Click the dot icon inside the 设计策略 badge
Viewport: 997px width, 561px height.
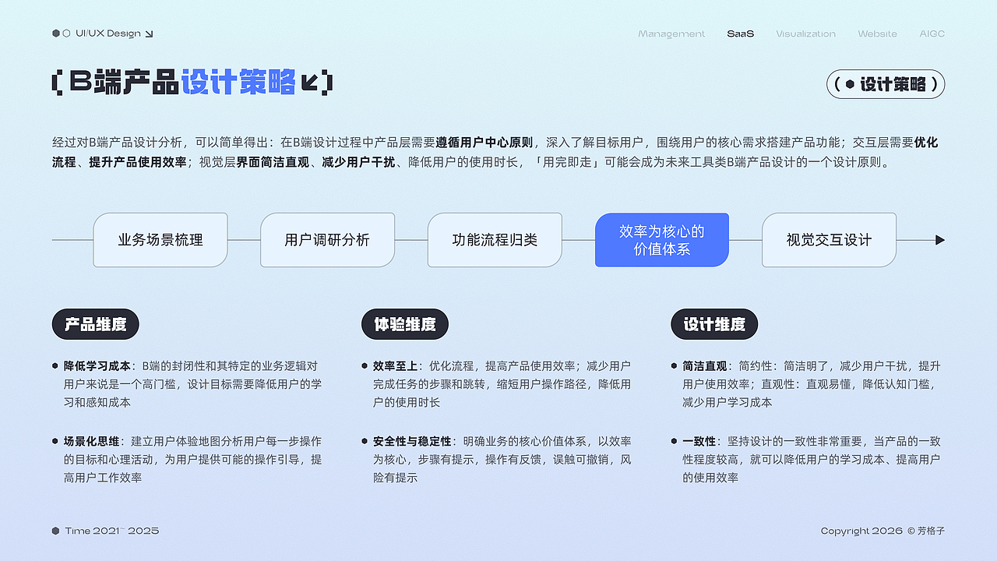[x=851, y=84]
